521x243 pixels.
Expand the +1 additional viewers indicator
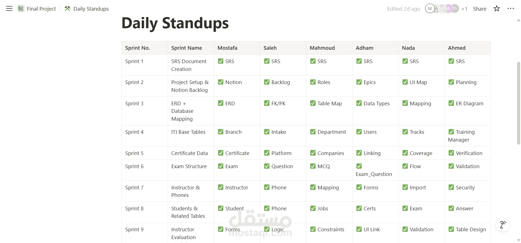464,9
